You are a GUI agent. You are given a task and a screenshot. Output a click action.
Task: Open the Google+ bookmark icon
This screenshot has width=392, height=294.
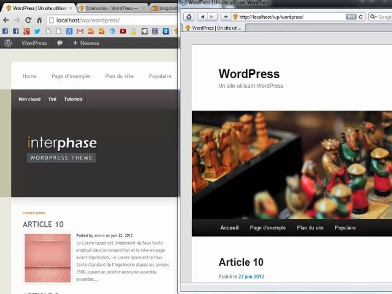(27, 31)
